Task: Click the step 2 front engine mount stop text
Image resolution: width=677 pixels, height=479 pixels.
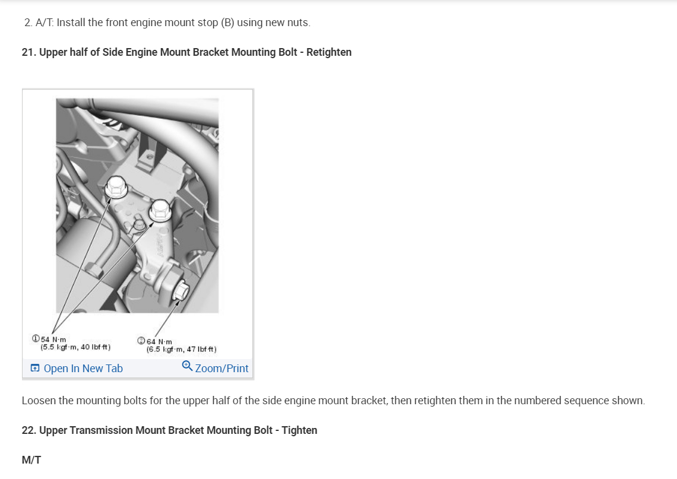Action: [x=167, y=23]
